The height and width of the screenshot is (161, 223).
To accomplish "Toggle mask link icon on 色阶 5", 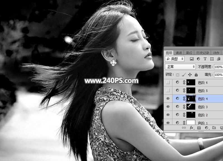I will pyautogui.click(x=184, y=90).
